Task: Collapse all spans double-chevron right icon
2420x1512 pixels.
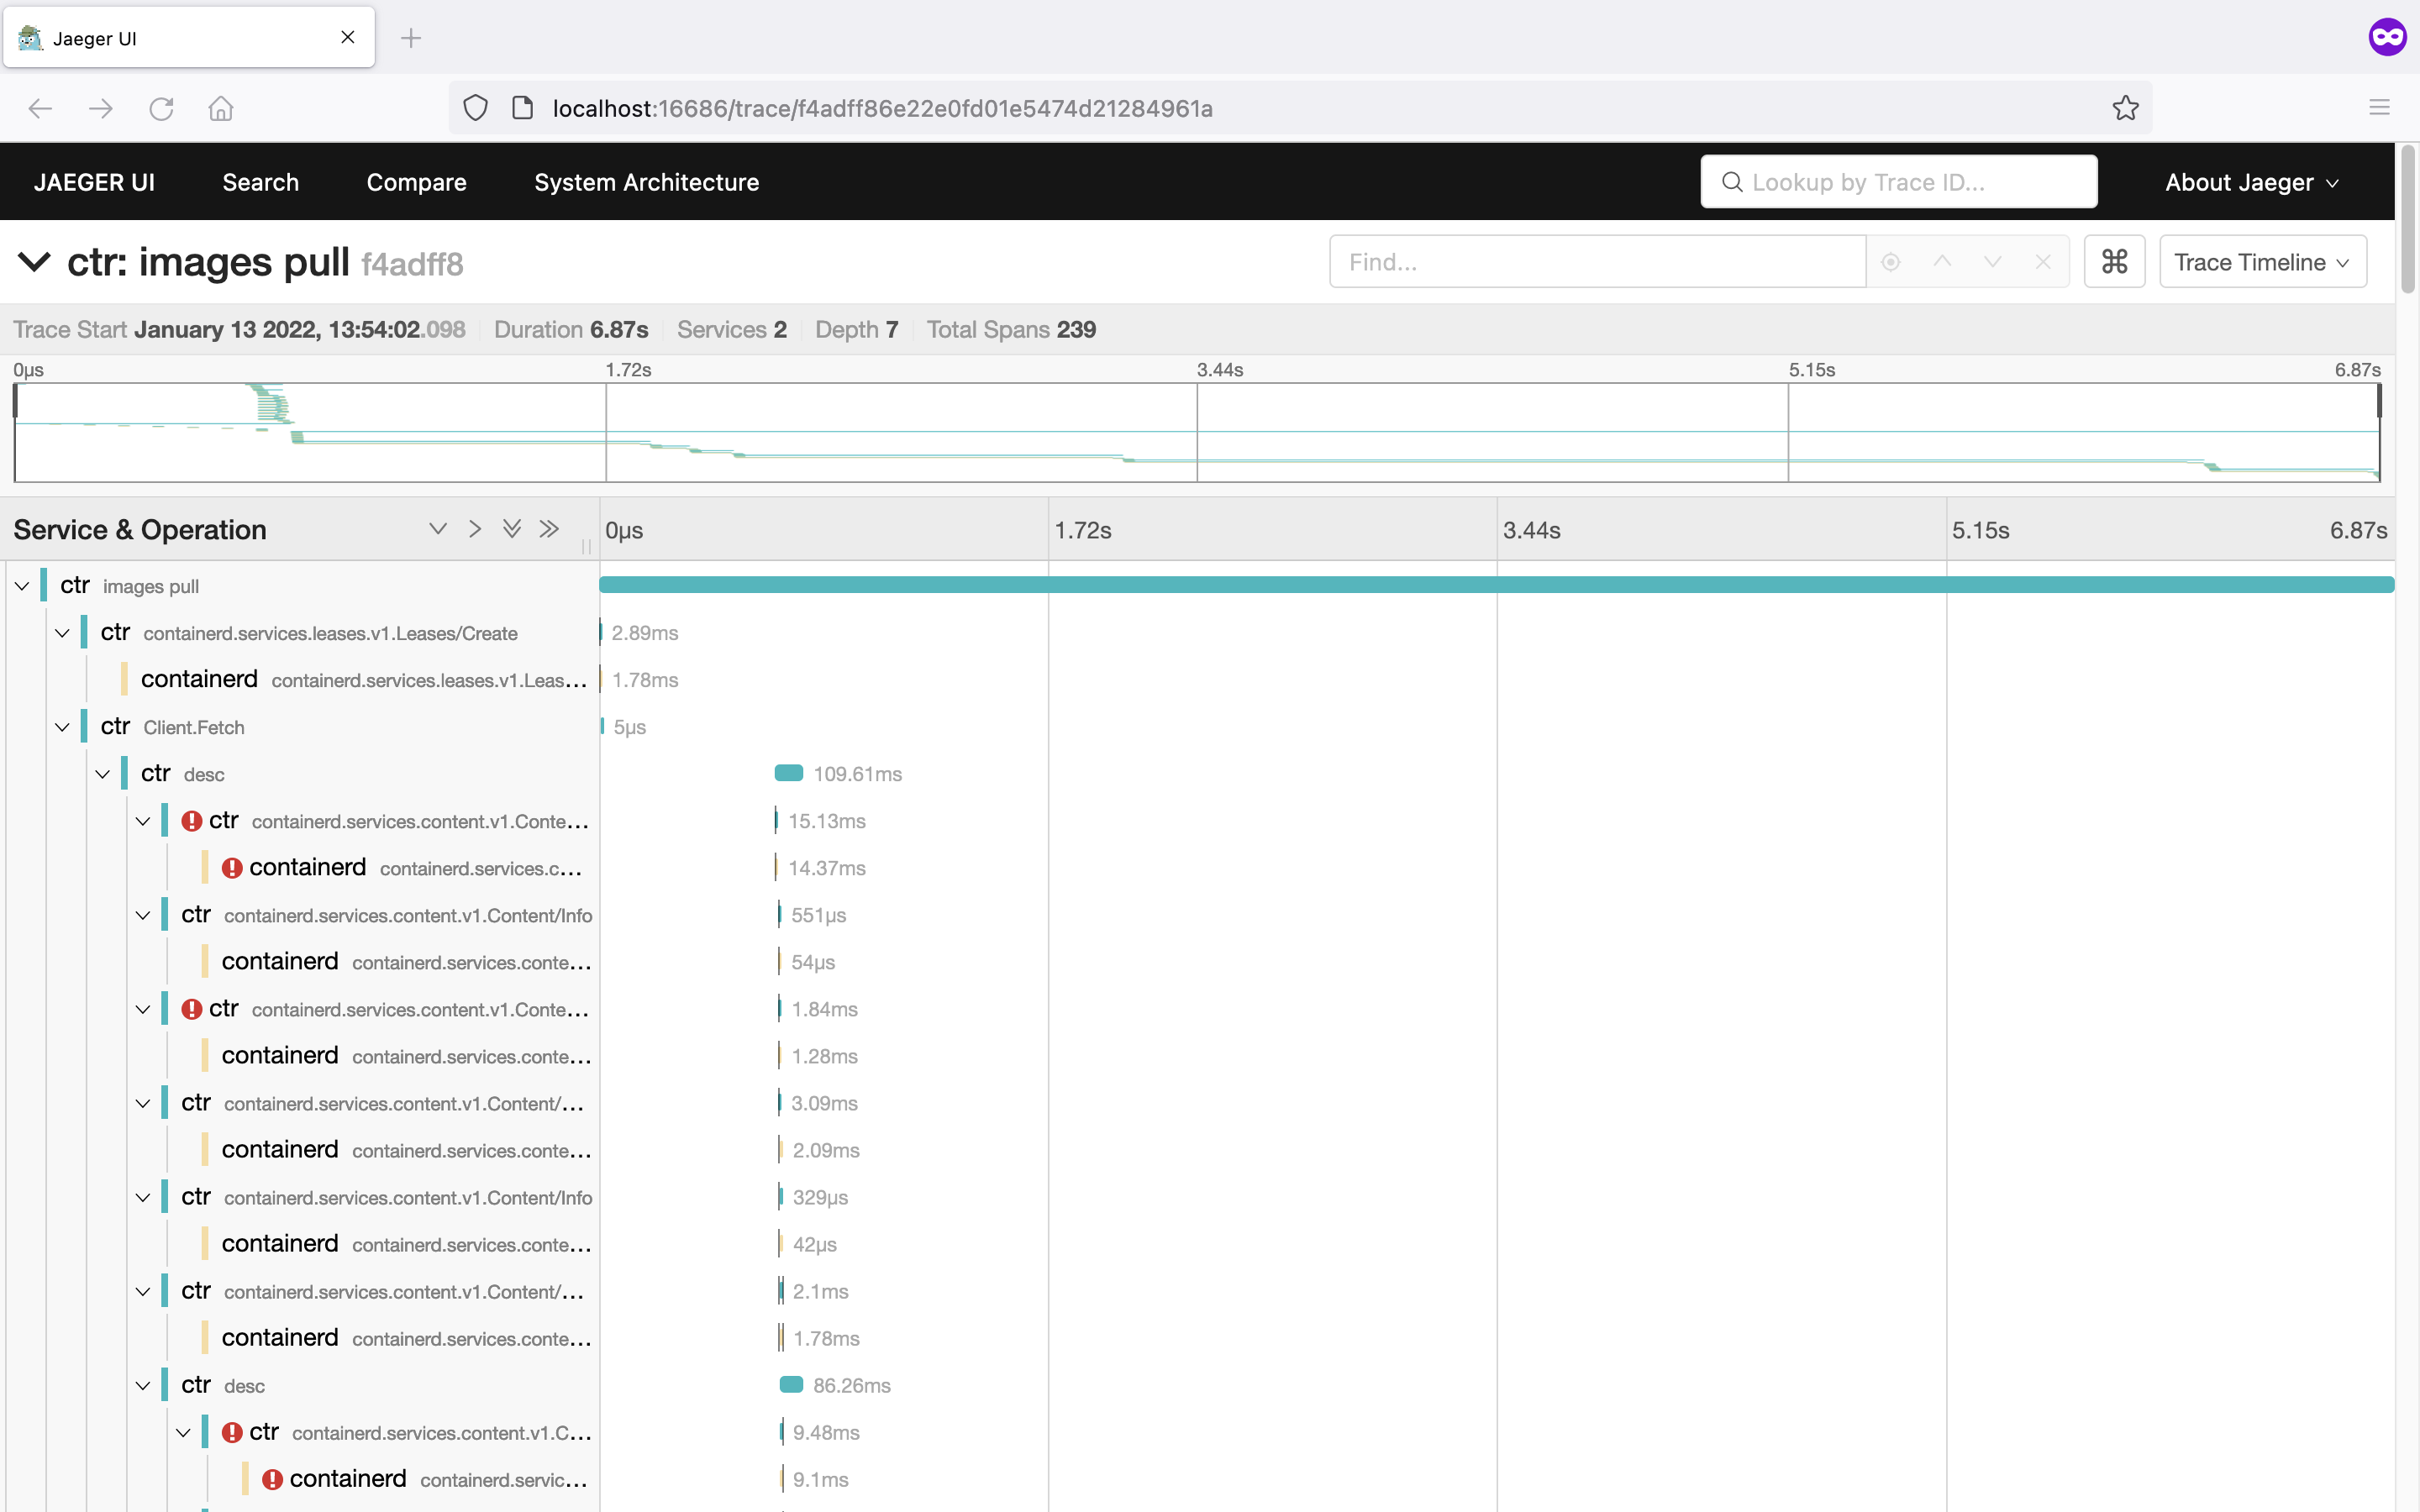Action: coord(549,529)
